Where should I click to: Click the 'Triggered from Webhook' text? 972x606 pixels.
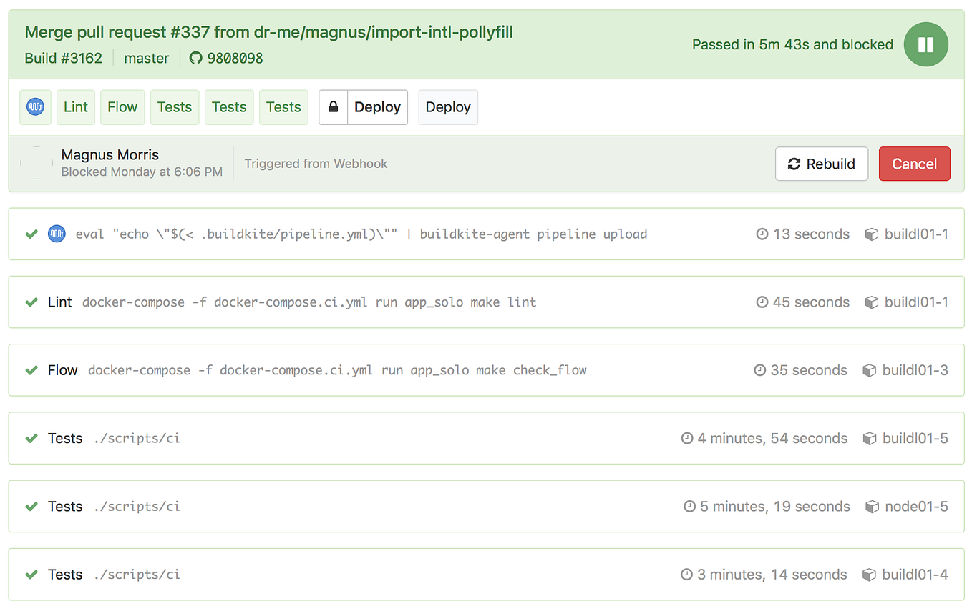(316, 164)
